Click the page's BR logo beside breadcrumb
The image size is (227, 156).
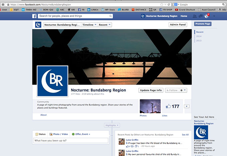coord(38,25)
